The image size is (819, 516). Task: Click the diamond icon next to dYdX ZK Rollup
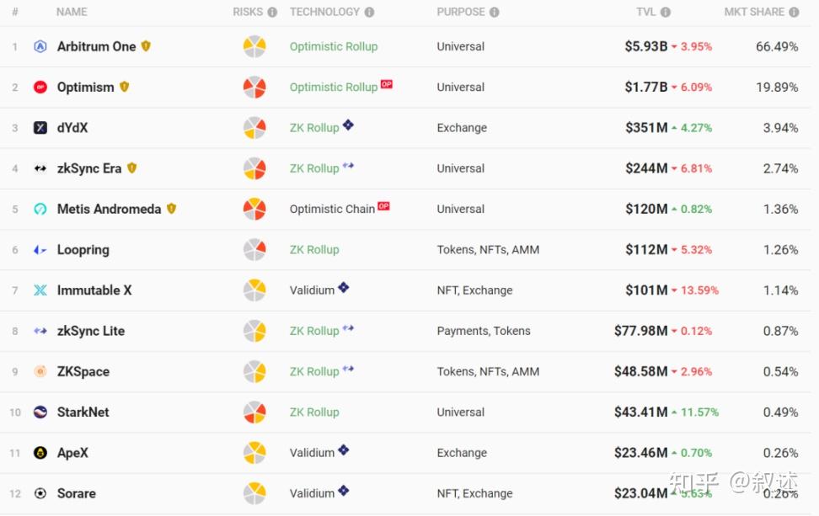pyautogui.click(x=348, y=125)
